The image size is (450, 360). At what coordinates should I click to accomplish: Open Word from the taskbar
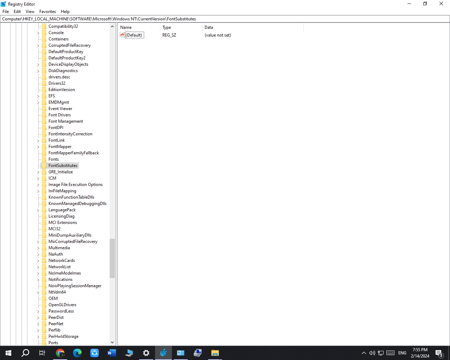pos(112,353)
